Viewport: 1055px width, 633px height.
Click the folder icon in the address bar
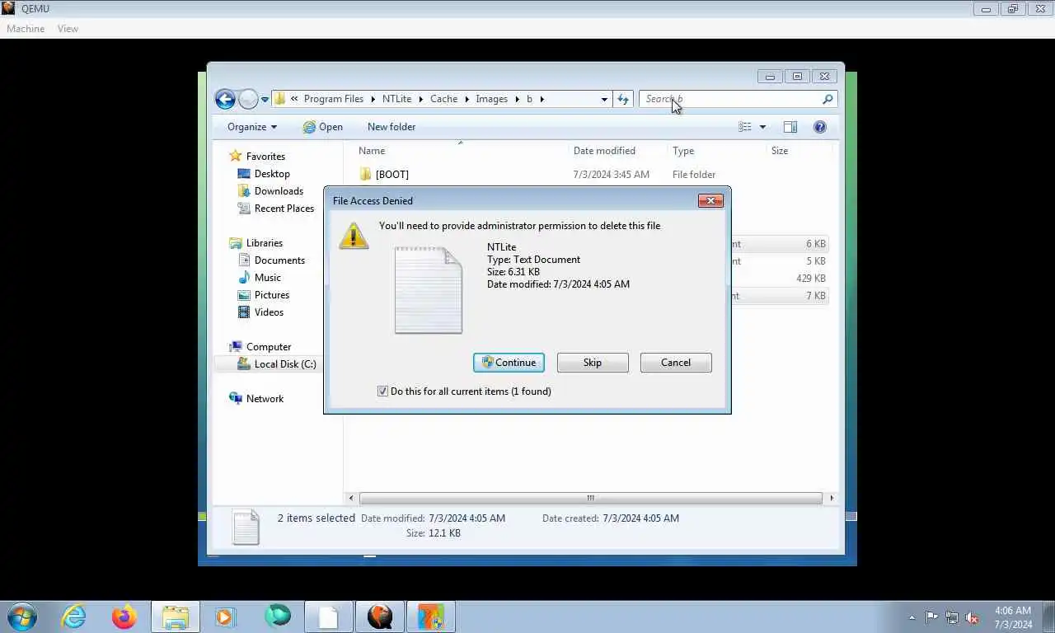click(280, 99)
